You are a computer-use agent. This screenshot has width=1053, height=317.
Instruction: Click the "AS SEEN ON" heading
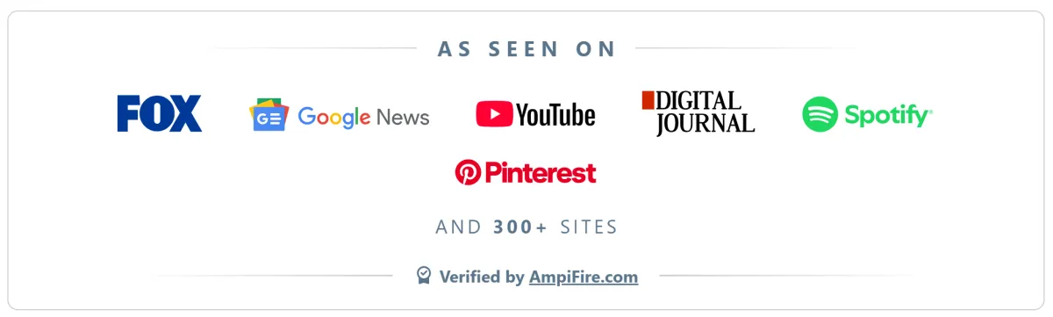click(526, 49)
